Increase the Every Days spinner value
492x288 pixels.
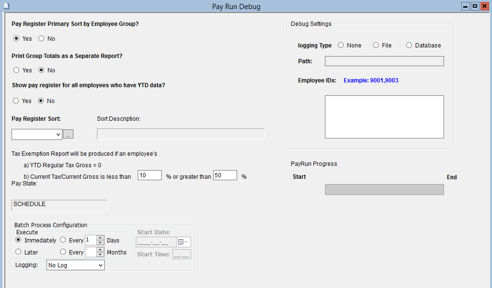[x=100, y=238]
